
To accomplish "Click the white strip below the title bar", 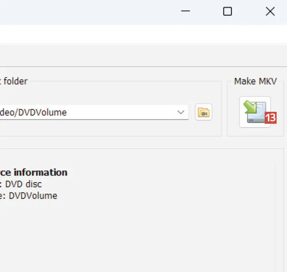I will pos(124,34).
